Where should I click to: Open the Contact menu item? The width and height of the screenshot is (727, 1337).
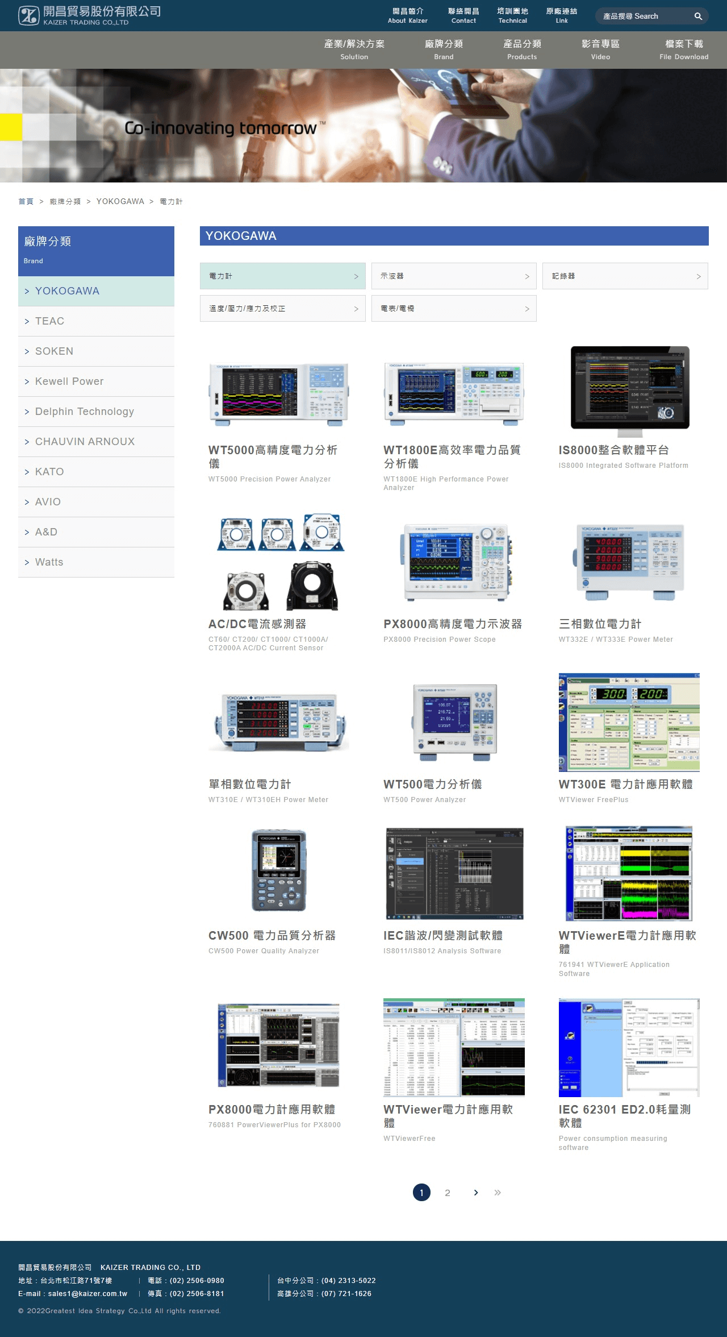(x=463, y=15)
